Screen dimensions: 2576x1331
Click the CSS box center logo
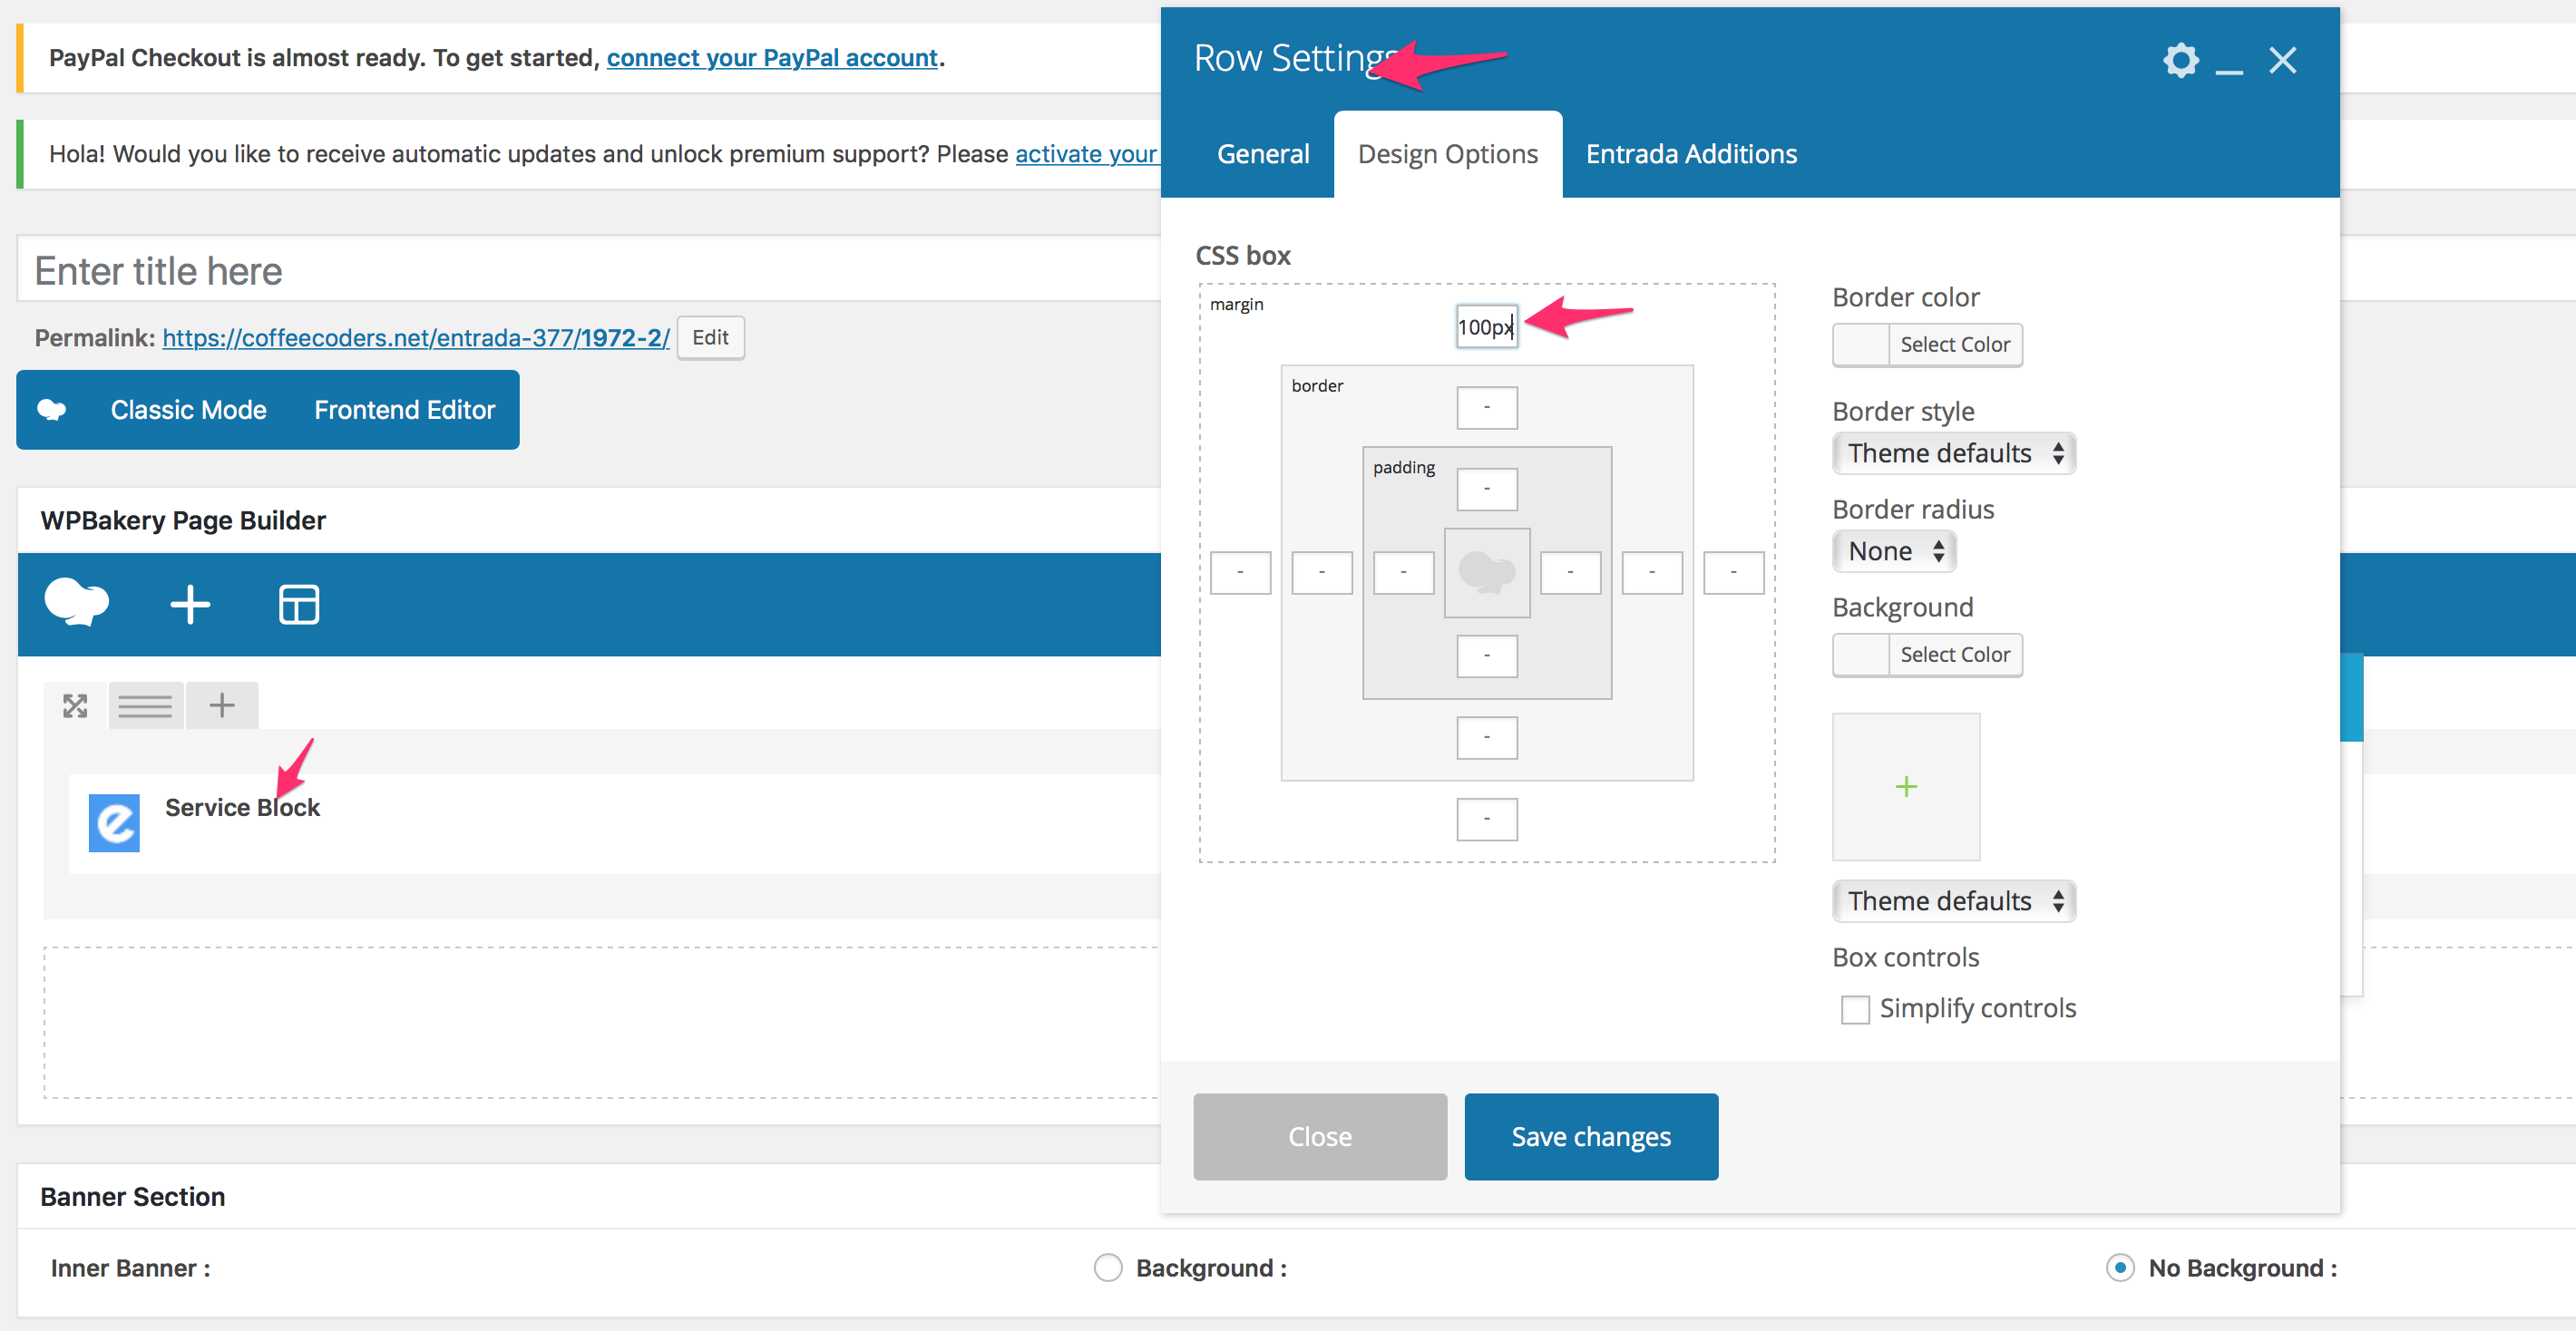tap(1487, 573)
